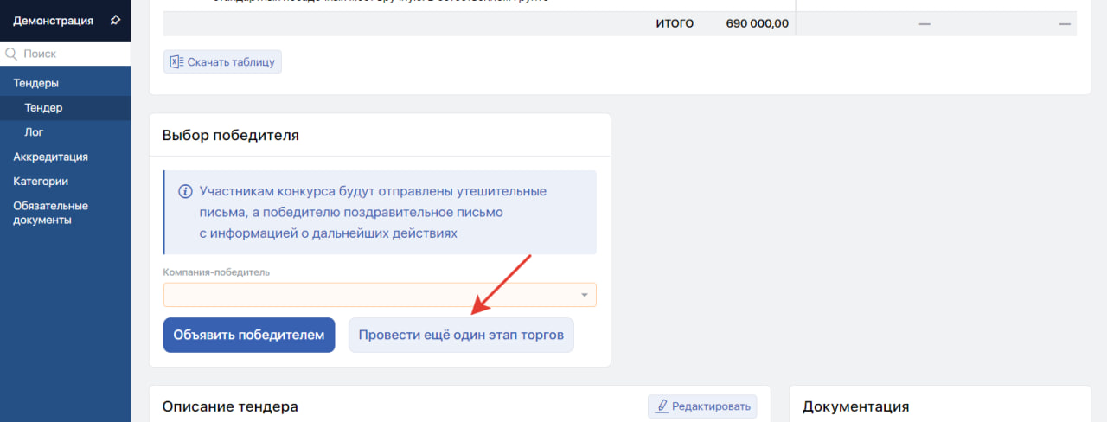Click the pencil icon beside Редактировать
The image size is (1107, 422).
point(662,406)
